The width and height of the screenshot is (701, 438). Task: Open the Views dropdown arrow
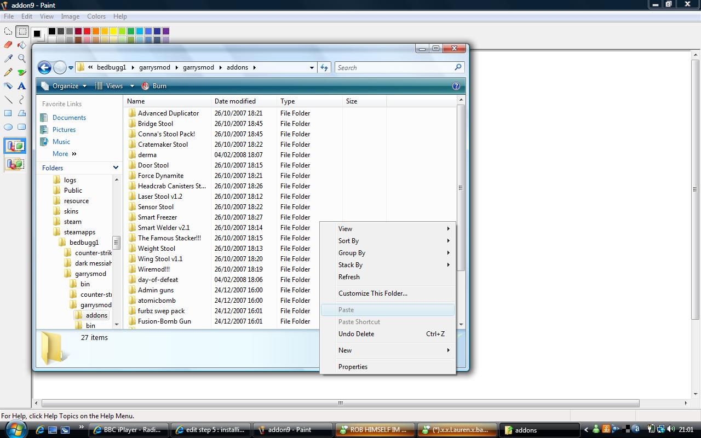pyautogui.click(x=132, y=86)
